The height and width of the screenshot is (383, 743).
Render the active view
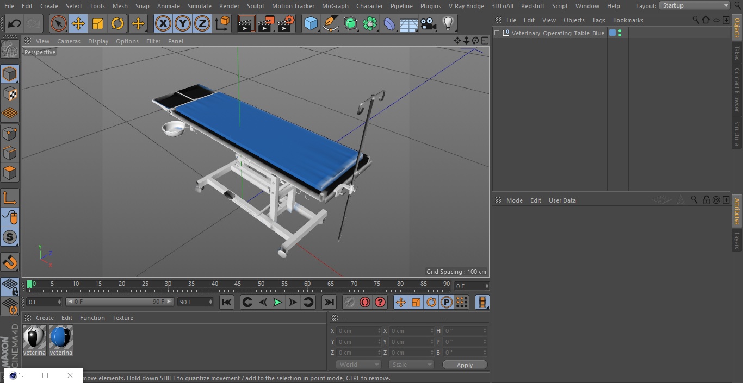click(246, 23)
